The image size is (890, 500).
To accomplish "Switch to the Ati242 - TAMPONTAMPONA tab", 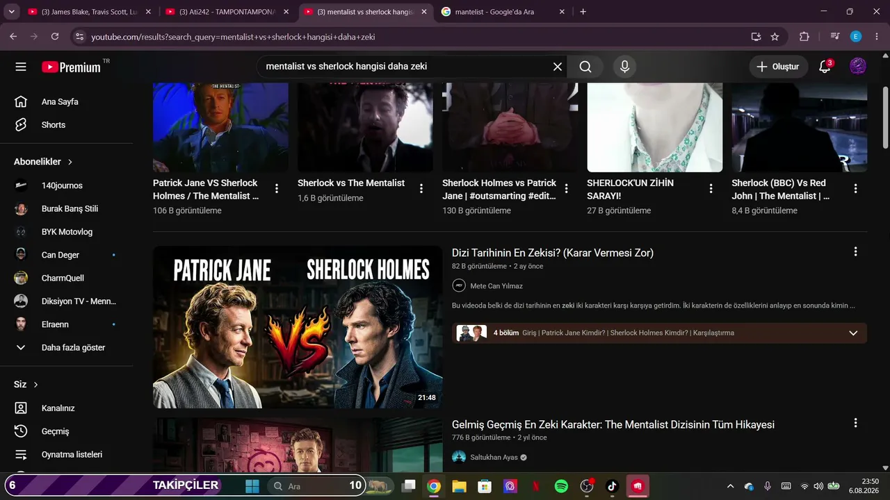I will click(x=227, y=12).
